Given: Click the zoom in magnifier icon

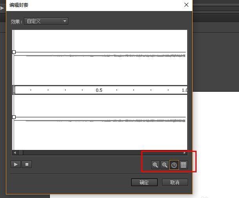Looking at the screenshot, I should pos(155,165).
